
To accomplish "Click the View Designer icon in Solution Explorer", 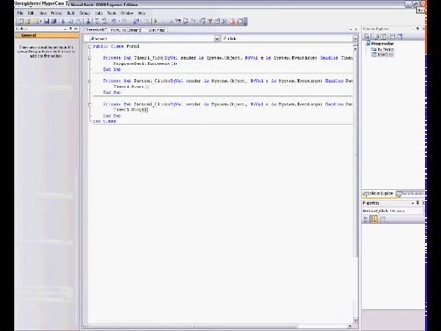I will coord(400,37).
